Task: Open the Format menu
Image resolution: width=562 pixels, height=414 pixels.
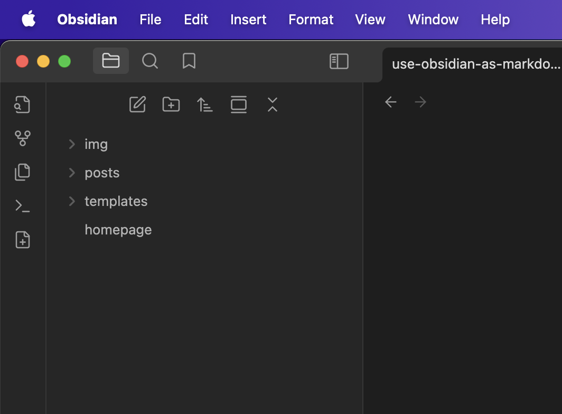Action: 311,20
